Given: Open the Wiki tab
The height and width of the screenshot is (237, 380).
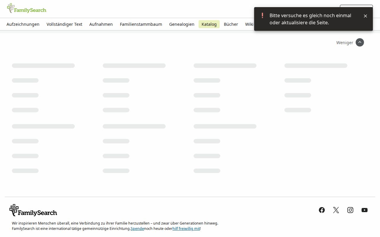Looking at the screenshot, I should point(249,24).
